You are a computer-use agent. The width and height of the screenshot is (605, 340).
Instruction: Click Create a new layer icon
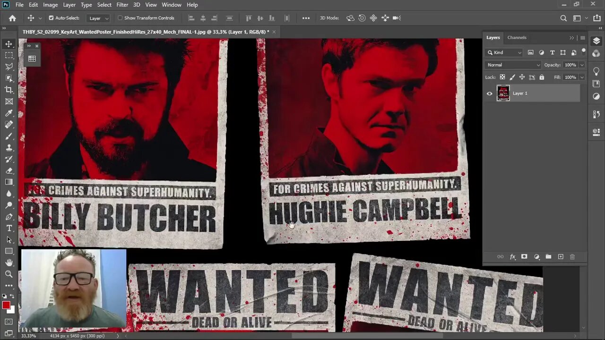click(561, 257)
